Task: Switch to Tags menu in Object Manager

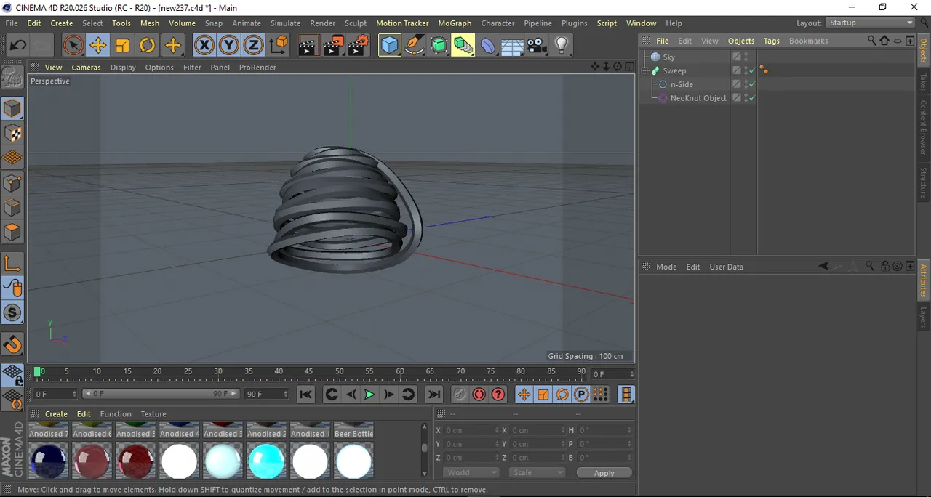Action: [772, 41]
